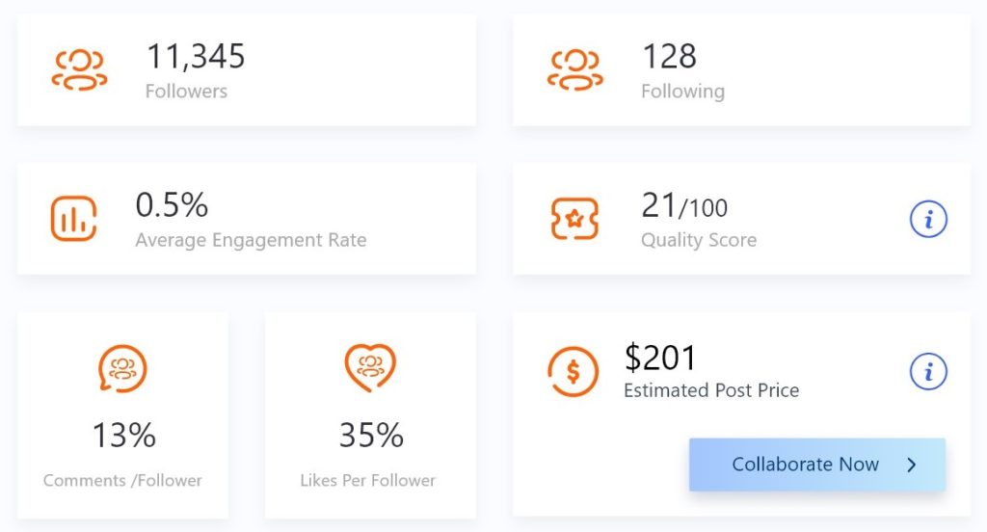Viewport: 987px width, 532px height.
Task: Open the Quality Score info icon
Action: pyautogui.click(x=928, y=219)
